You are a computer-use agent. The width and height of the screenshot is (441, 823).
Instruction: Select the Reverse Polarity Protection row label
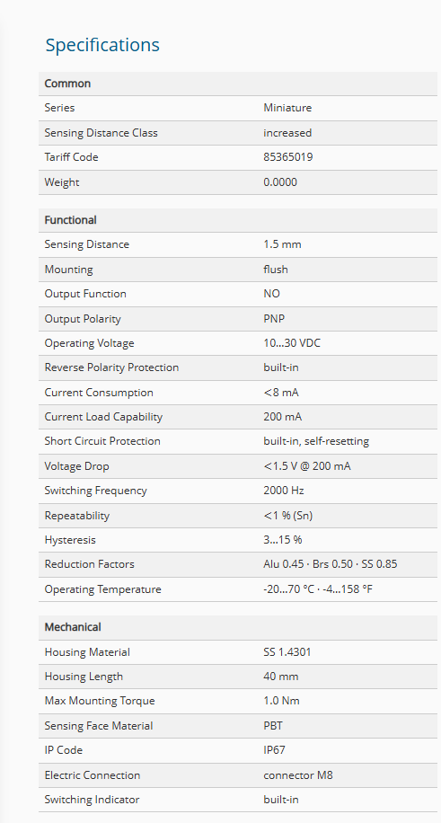(x=111, y=367)
